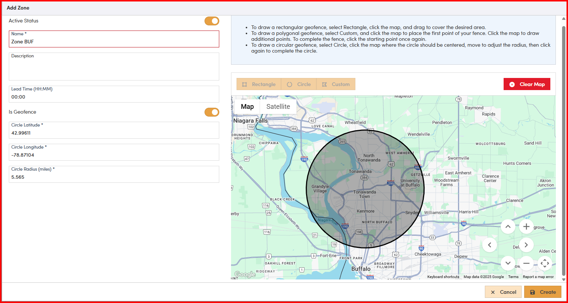Pan the map right with arrow
The width and height of the screenshot is (568, 303).
coord(526,245)
